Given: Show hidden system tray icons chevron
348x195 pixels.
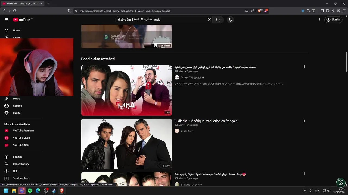Looking at the screenshot, I should coord(305,191).
